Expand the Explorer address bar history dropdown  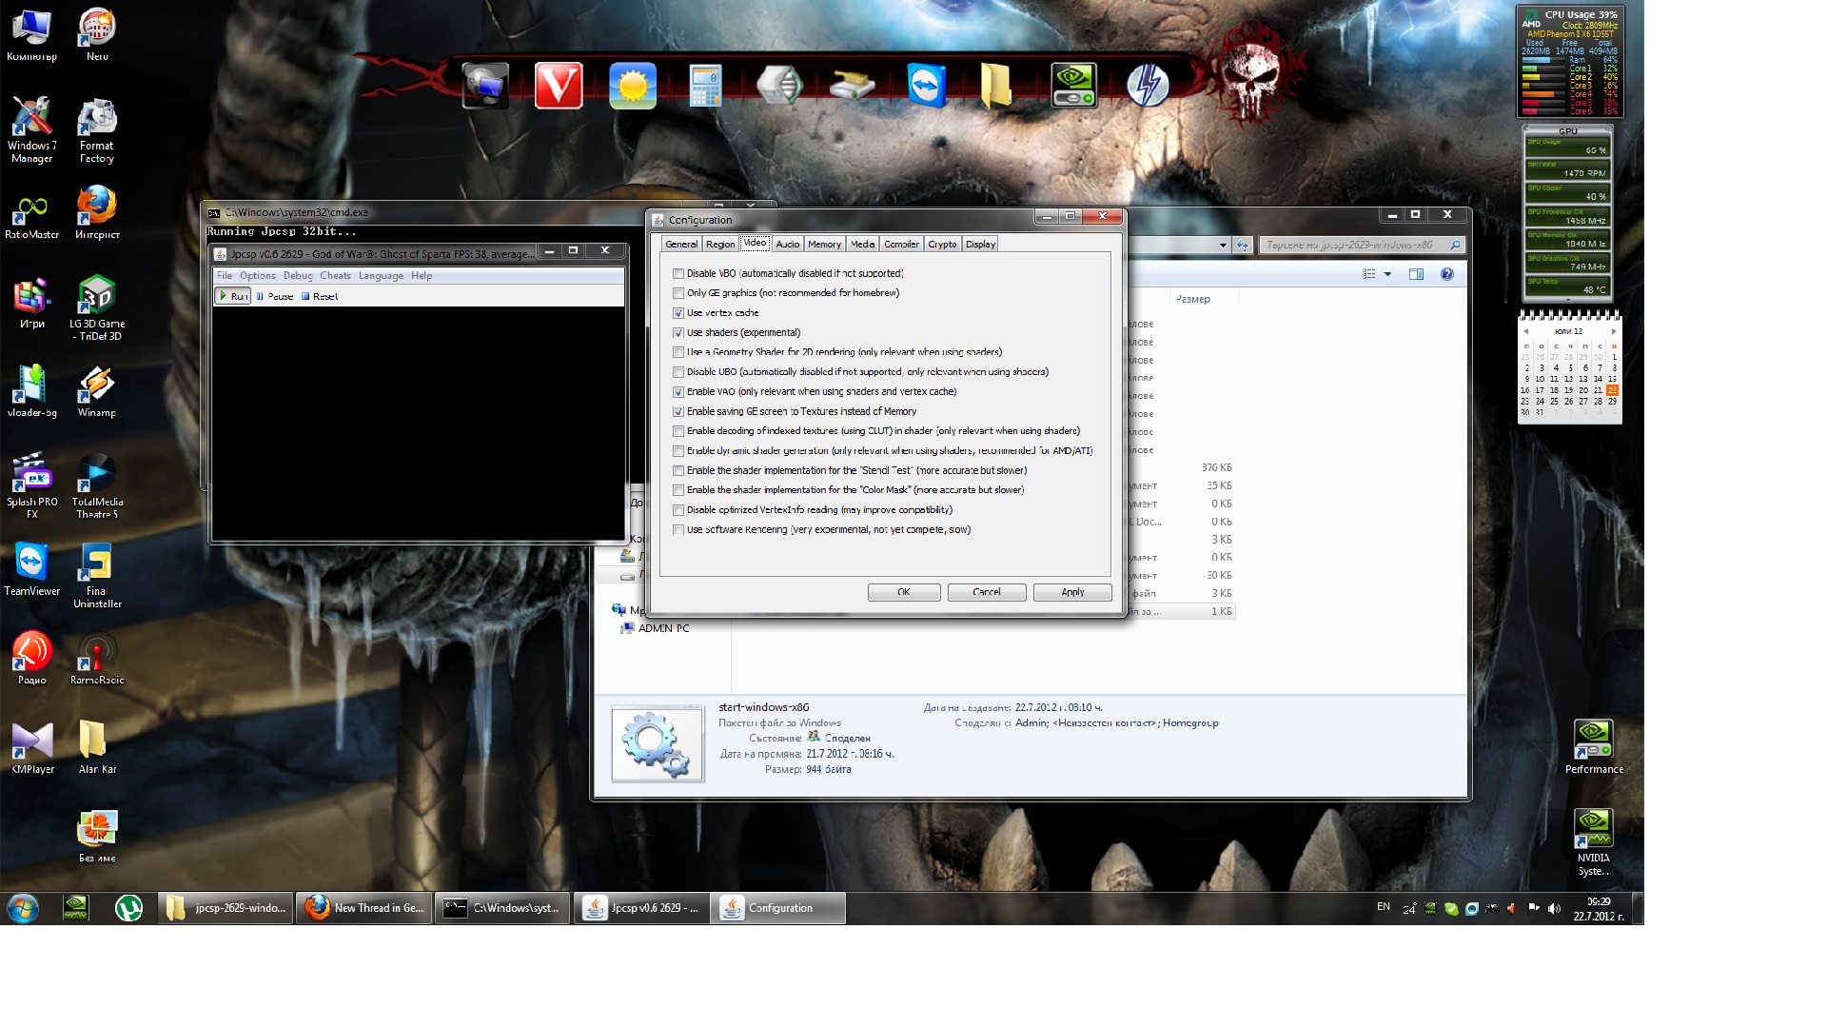tap(1223, 246)
